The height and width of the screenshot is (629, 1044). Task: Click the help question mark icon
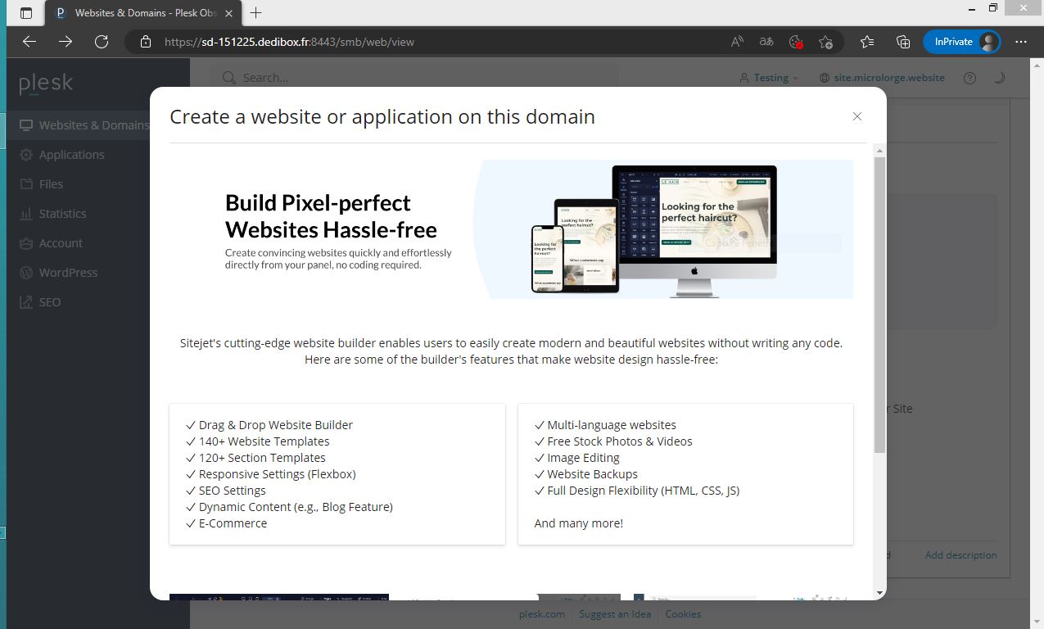[969, 78]
